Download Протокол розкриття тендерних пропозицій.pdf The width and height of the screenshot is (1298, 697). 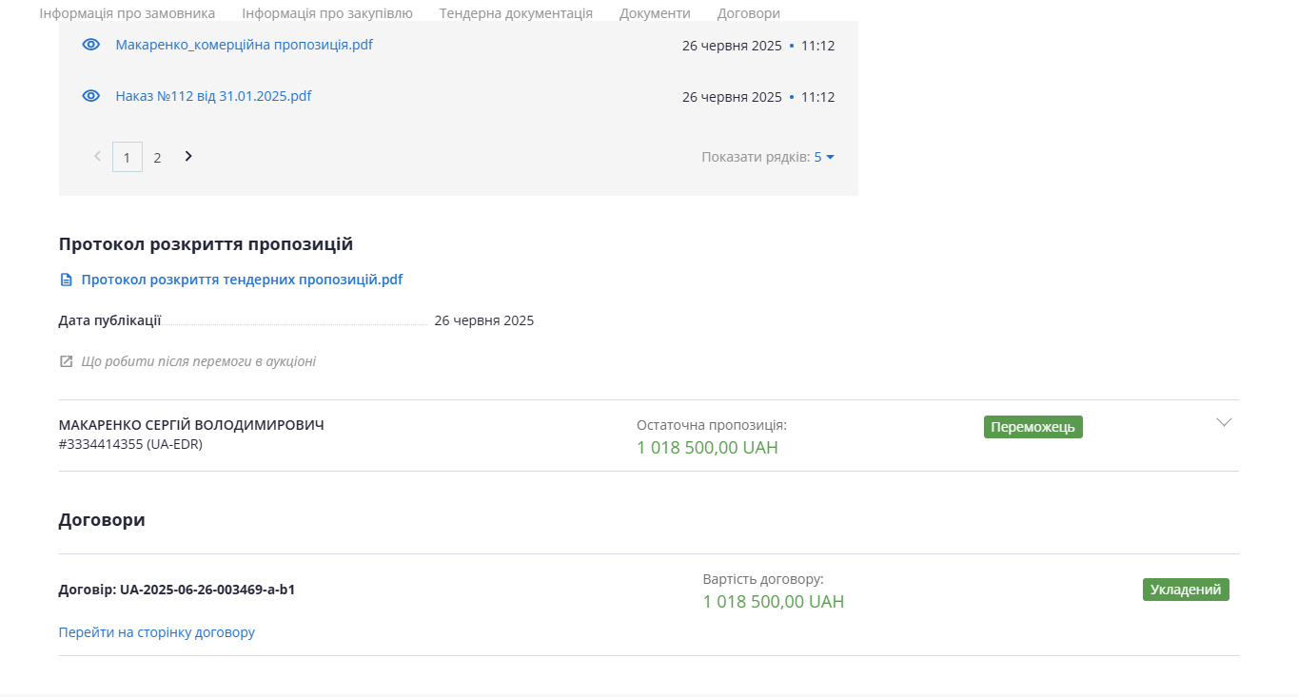[x=242, y=280]
